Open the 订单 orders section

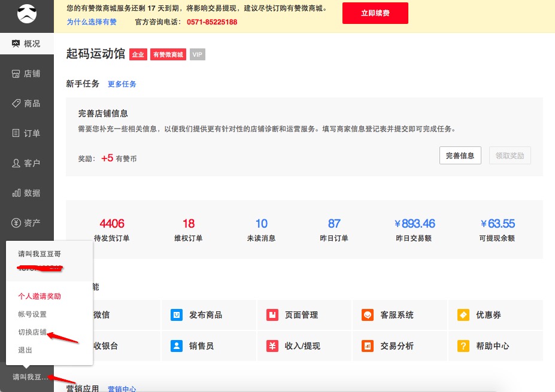tap(27, 133)
